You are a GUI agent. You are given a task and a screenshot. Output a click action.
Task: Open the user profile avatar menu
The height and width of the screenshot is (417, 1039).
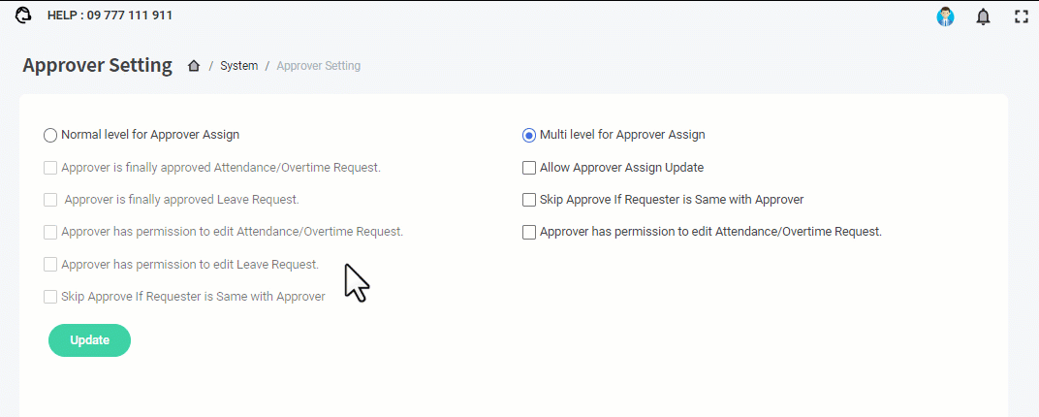[x=945, y=16]
